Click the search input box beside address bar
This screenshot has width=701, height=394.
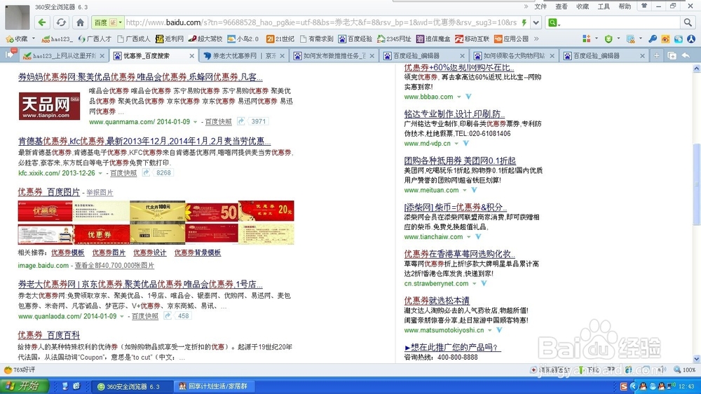point(620,22)
